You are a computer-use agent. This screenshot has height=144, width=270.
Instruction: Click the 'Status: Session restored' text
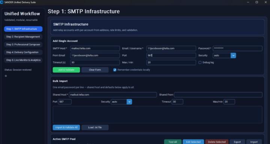[x=18, y=70]
